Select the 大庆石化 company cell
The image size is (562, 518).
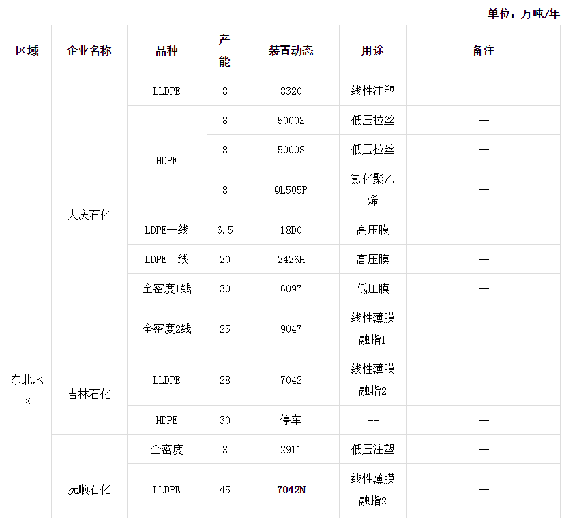pyautogui.click(x=89, y=215)
